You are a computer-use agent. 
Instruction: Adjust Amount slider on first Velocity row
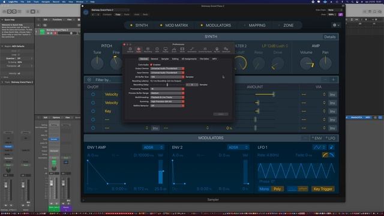click(265, 94)
